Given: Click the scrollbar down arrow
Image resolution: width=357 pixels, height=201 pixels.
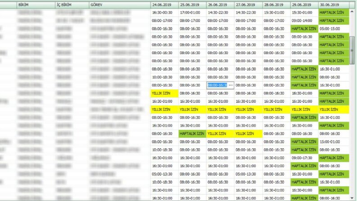Looking at the screenshot, I should tap(352, 198).
